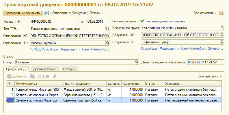This screenshot has width=229, height=115.
Task: Click the Номер ТТН input field
Action: tap(54, 21)
